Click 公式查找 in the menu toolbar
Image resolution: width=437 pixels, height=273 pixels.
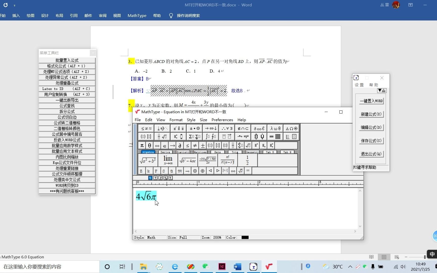click(x=67, y=106)
